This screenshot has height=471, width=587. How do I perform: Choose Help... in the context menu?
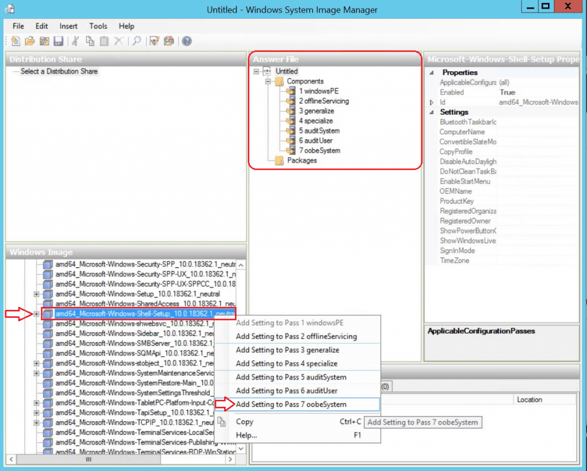point(298,435)
